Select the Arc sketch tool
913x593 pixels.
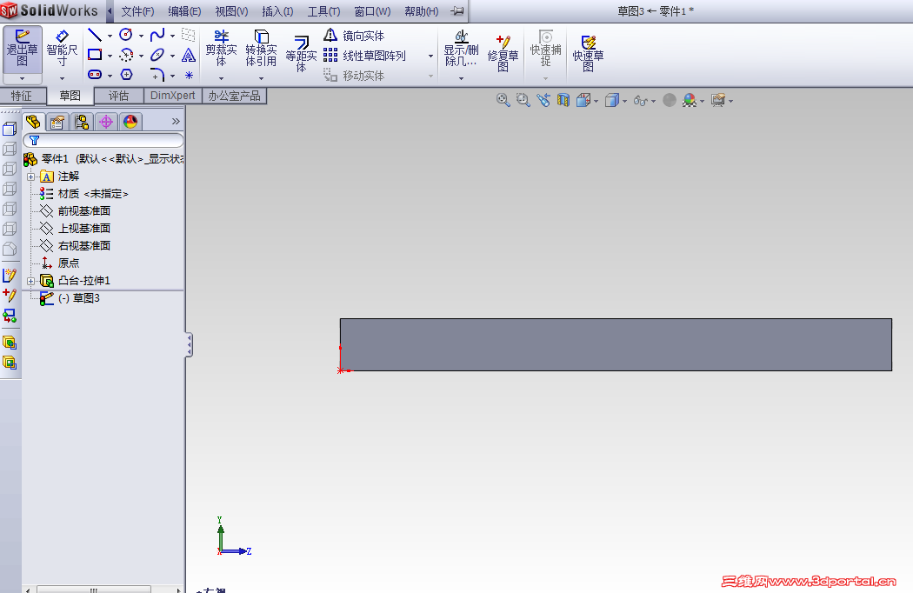coord(126,55)
